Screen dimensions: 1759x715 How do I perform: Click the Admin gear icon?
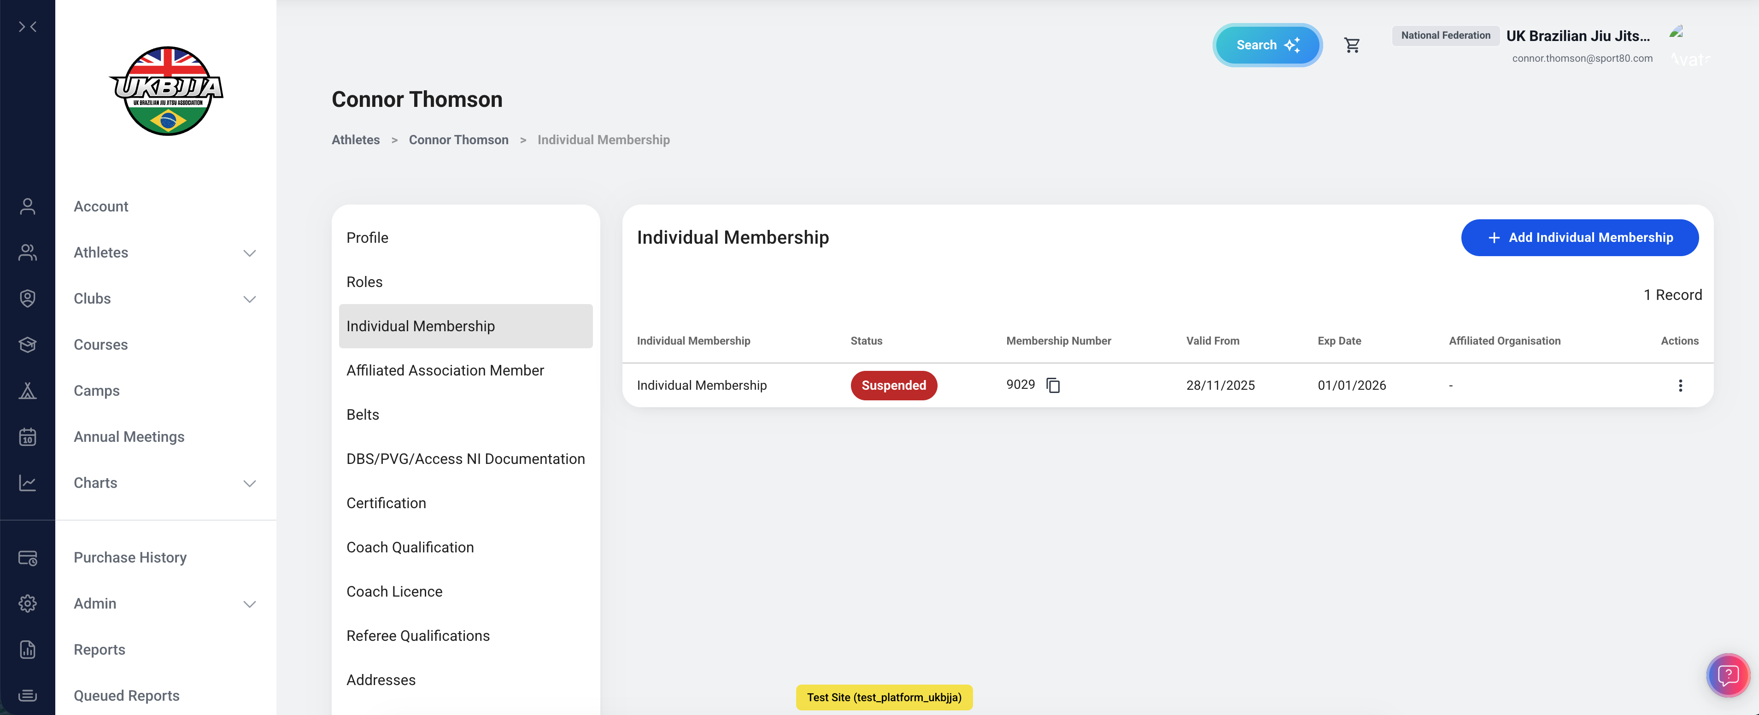pyautogui.click(x=27, y=603)
